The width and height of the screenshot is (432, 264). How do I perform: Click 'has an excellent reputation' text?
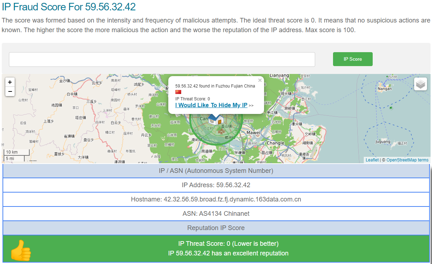click(x=250, y=253)
